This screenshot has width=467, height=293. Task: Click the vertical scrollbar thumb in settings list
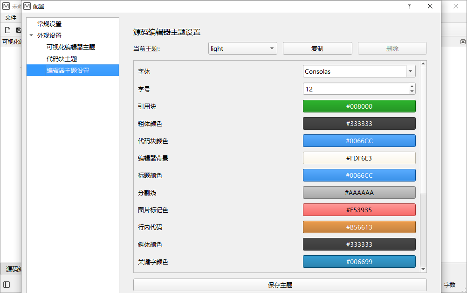coord(423,130)
